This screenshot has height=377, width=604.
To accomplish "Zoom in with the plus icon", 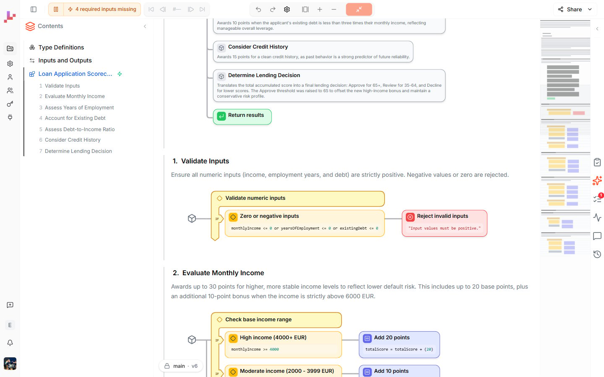I will 320,9.
